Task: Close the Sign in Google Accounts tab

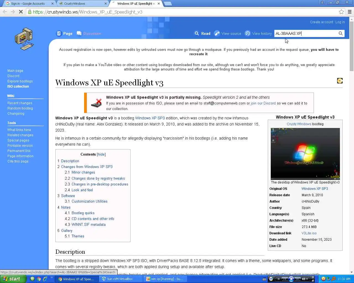Action: [53, 4]
